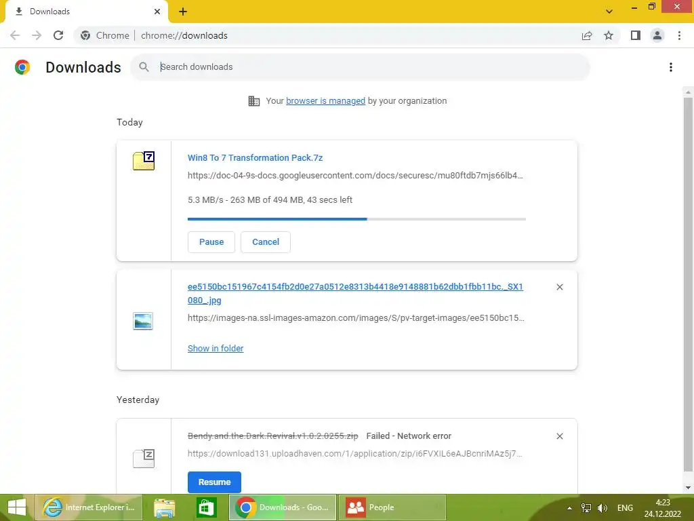The height and width of the screenshot is (521, 694).
Task: Focus the Search downloads field
Action: click(361, 67)
